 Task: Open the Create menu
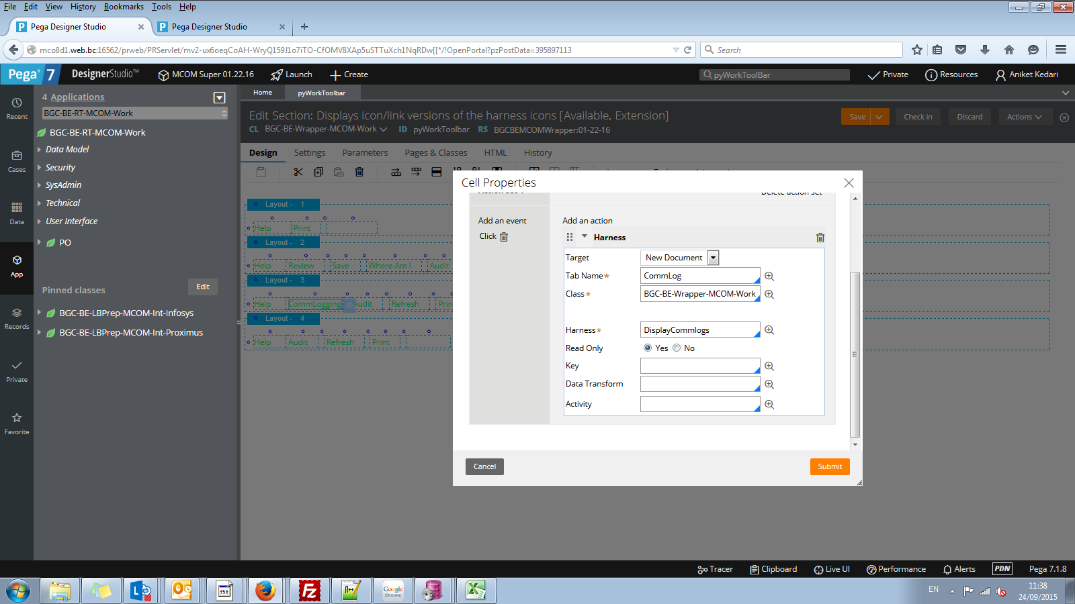(x=349, y=74)
